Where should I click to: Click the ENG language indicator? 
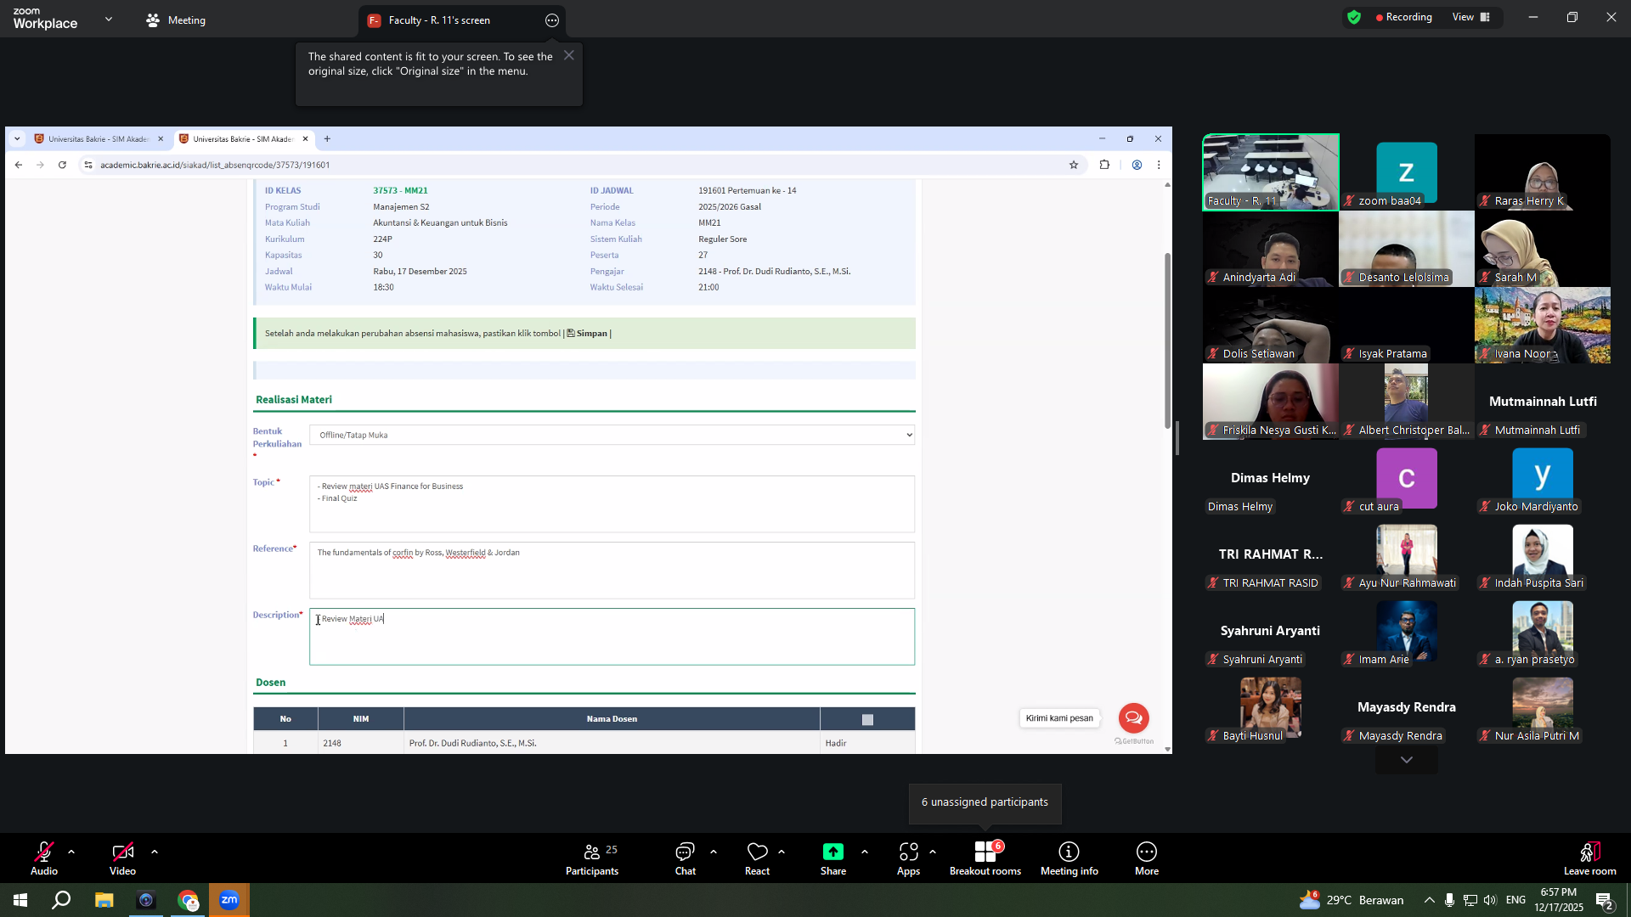pos(1515,900)
